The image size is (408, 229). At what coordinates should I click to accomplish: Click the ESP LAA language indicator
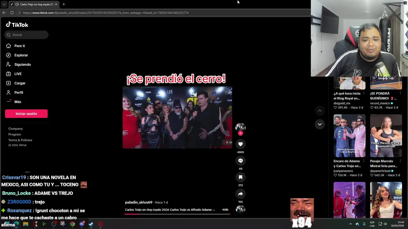(372, 224)
